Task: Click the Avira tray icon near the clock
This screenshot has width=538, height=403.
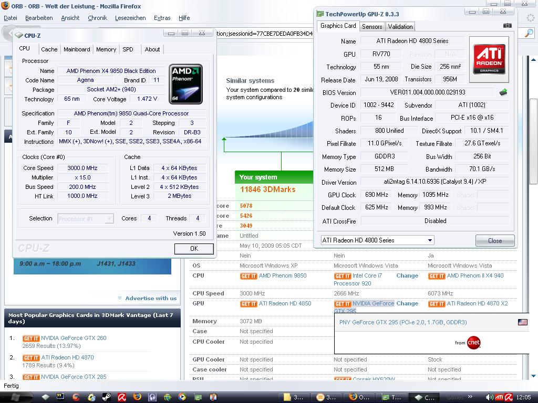Action: 509,397
